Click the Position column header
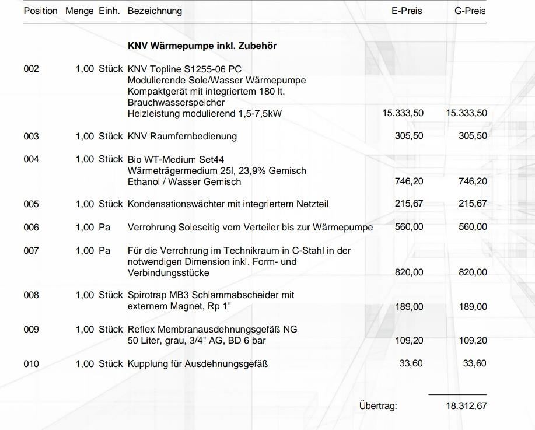This screenshot has width=535, height=430. pyautogui.click(x=40, y=11)
